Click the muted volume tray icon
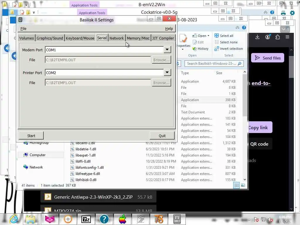The height and width of the screenshot is (225, 300). (270, 220)
